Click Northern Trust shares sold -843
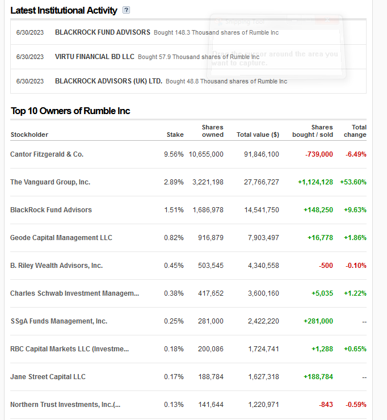387x420 pixels. (326, 405)
